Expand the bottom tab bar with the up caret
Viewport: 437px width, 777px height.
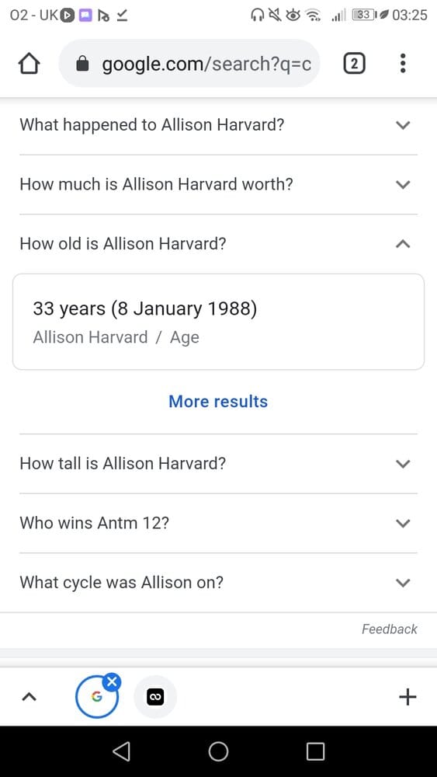pyautogui.click(x=29, y=697)
